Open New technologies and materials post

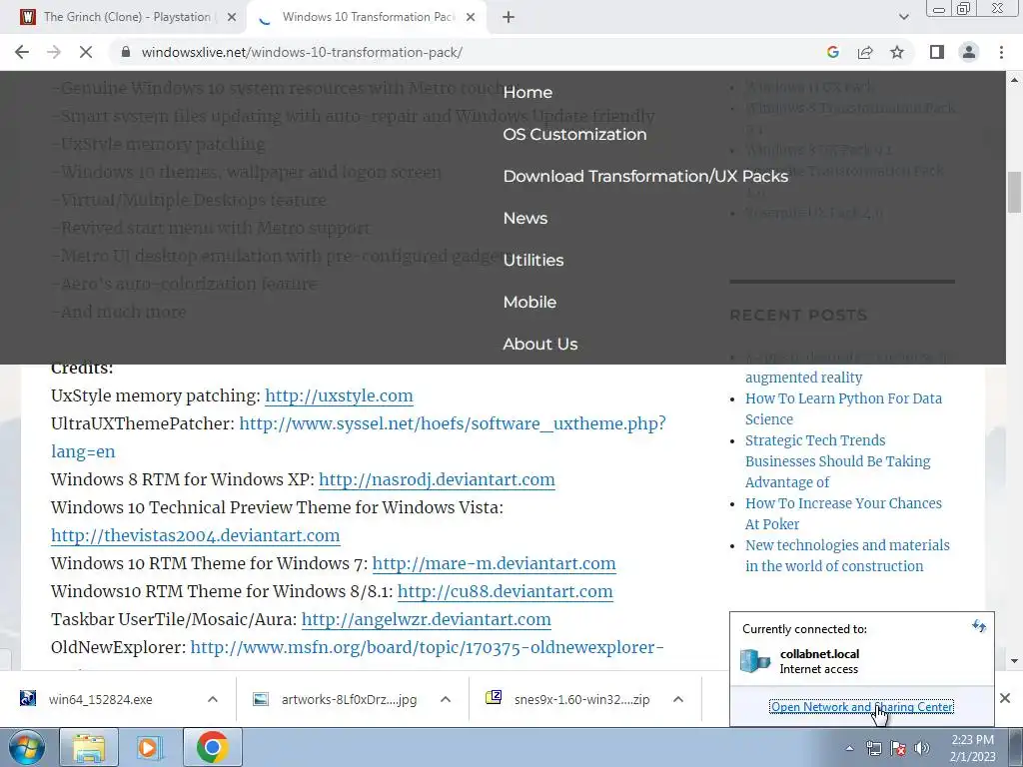coord(847,555)
